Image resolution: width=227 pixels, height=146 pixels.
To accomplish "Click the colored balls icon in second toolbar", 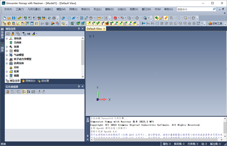I will pyautogui.click(x=53, y=23).
